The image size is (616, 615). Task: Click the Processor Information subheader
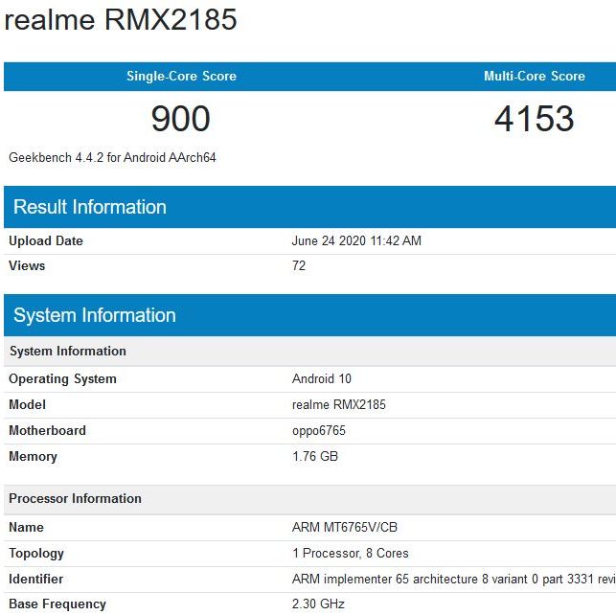75,499
